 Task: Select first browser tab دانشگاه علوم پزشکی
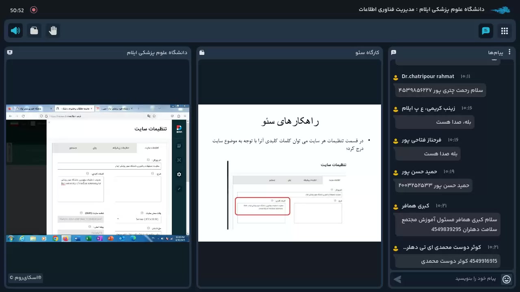coord(34,109)
